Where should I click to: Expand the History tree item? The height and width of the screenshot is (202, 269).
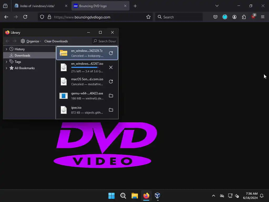pyautogui.click(x=6, y=49)
